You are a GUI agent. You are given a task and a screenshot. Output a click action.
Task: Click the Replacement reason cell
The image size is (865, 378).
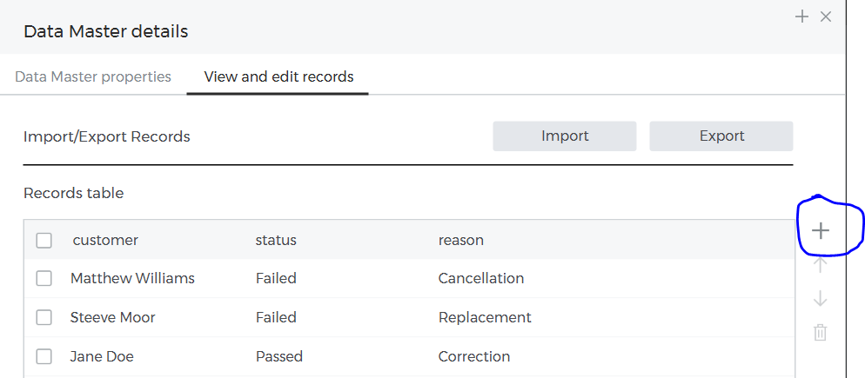pyautogui.click(x=485, y=318)
